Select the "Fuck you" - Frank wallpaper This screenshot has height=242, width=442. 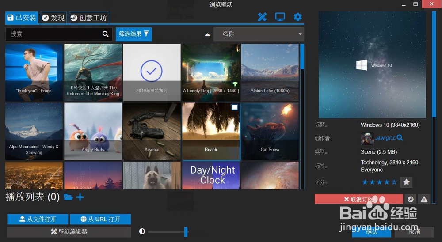[34, 72]
